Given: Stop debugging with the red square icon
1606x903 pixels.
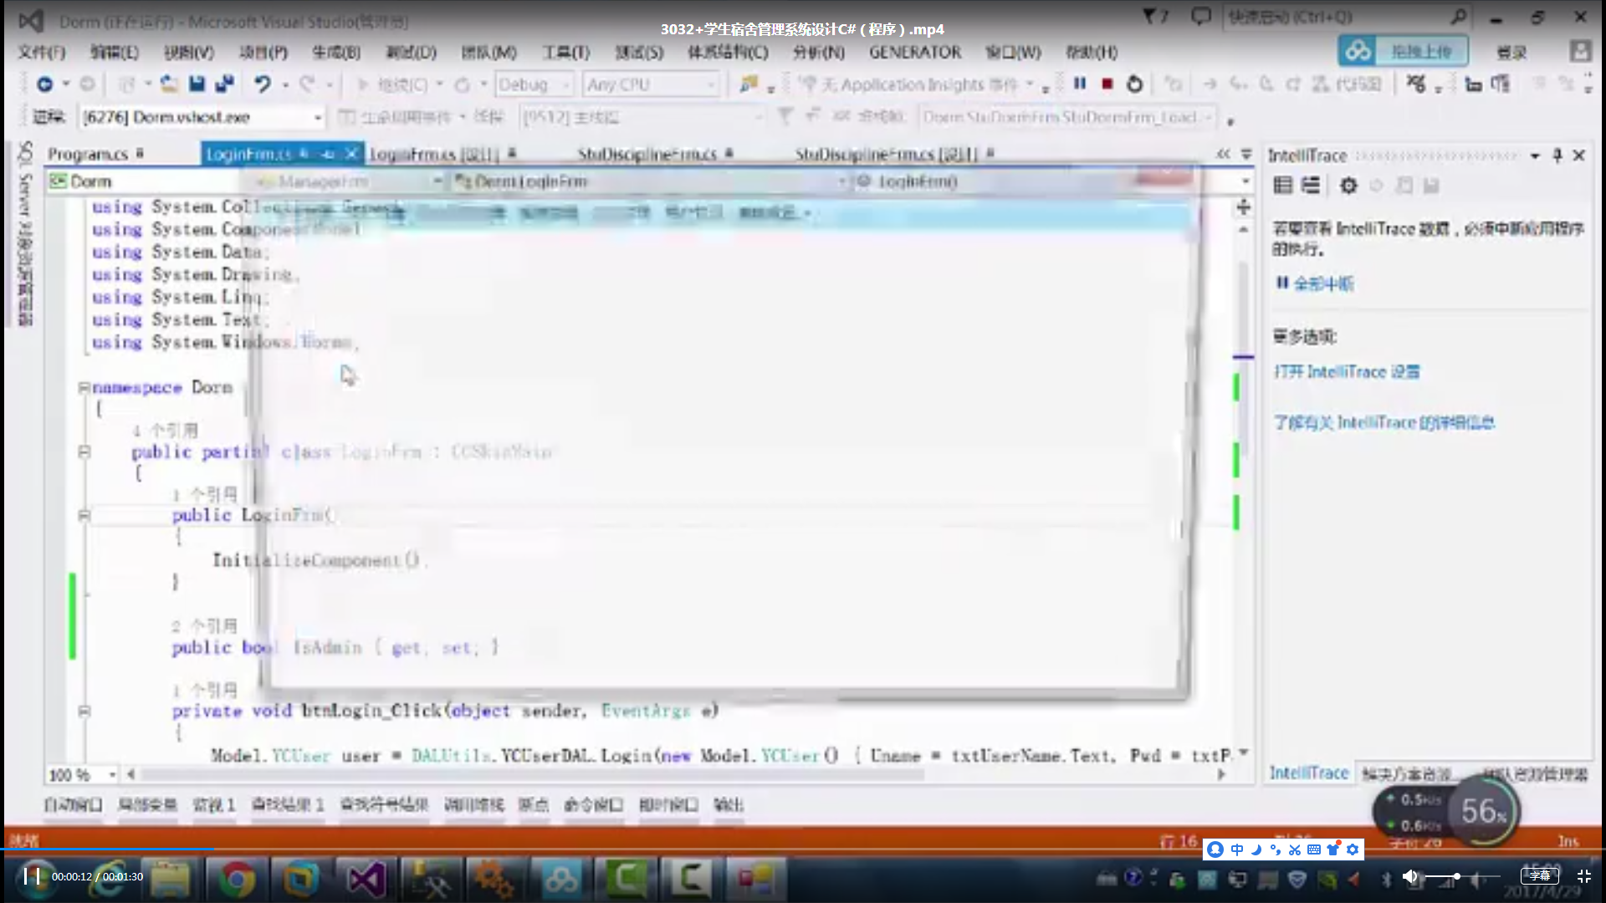Looking at the screenshot, I should [1107, 84].
